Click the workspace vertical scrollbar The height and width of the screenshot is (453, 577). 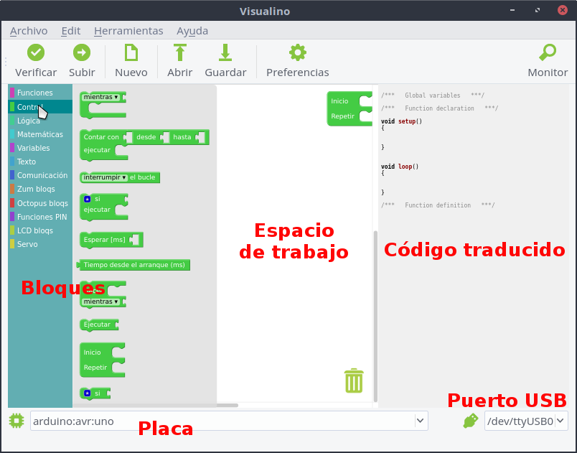(x=375, y=316)
